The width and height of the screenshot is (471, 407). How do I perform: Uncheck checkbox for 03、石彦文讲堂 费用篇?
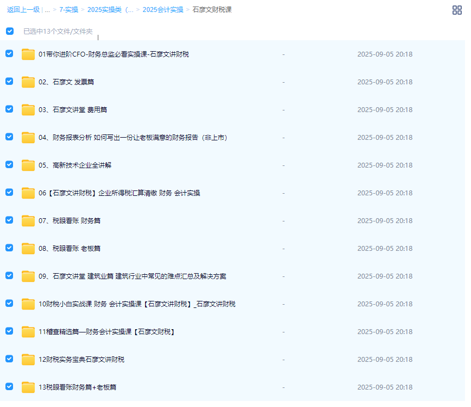[x=9, y=109]
